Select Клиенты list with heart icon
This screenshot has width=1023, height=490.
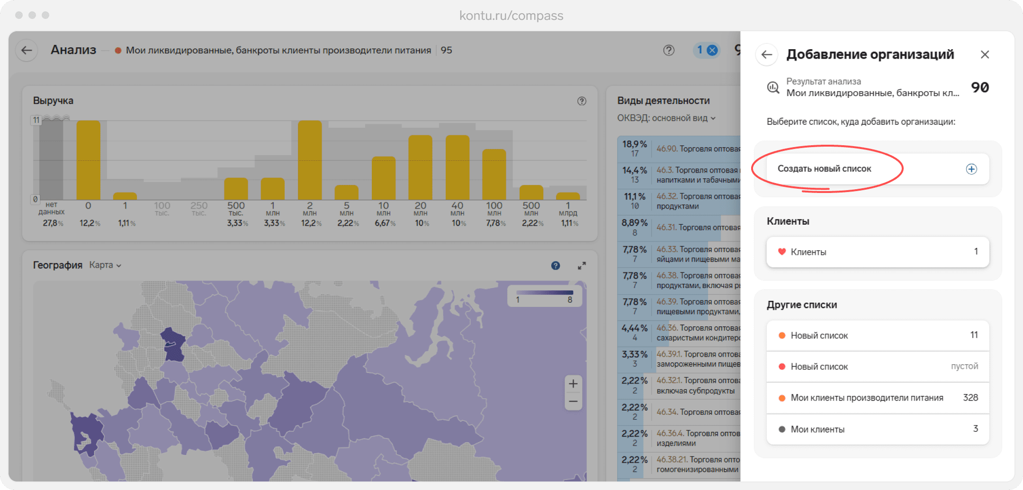tap(878, 252)
